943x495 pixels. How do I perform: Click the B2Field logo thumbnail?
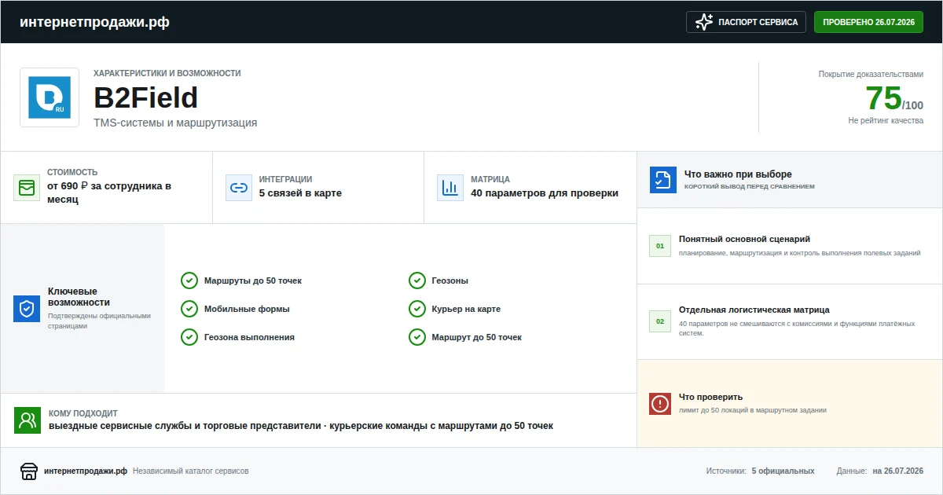click(x=50, y=97)
